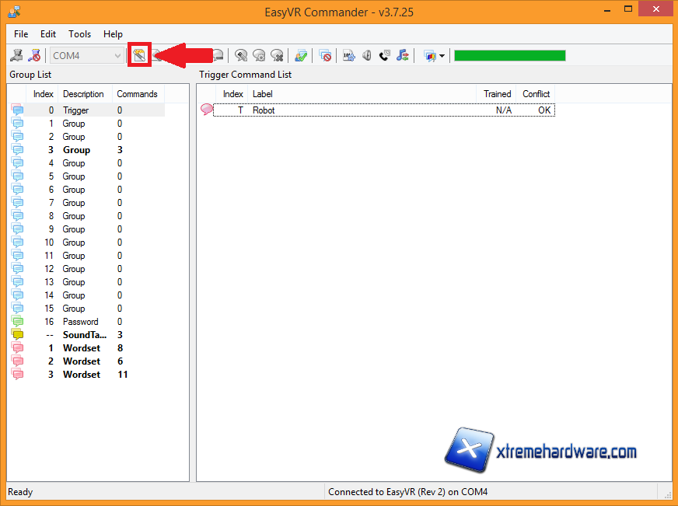Click the telephone dial tone icon
This screenshot has width=678, height=506.
pyautogui.click(x=384, y=56)
